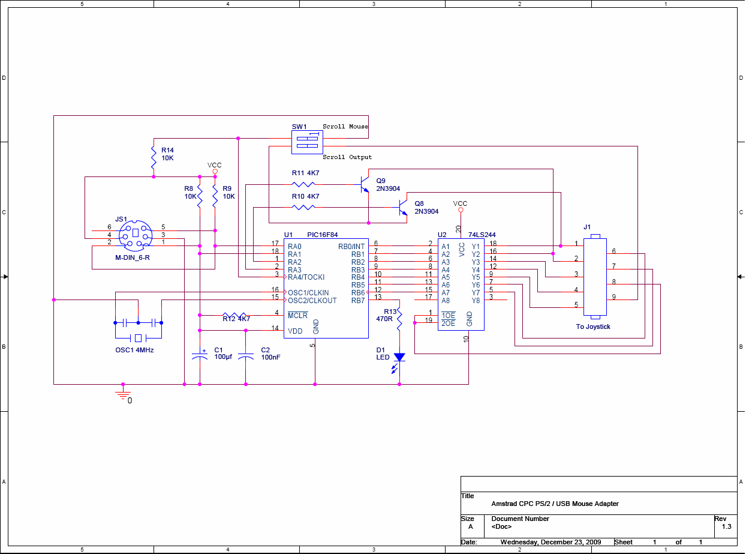Select the U2 74LS244 chip body
The height and width of the screenshot is (554, 746).
[461, 284]
